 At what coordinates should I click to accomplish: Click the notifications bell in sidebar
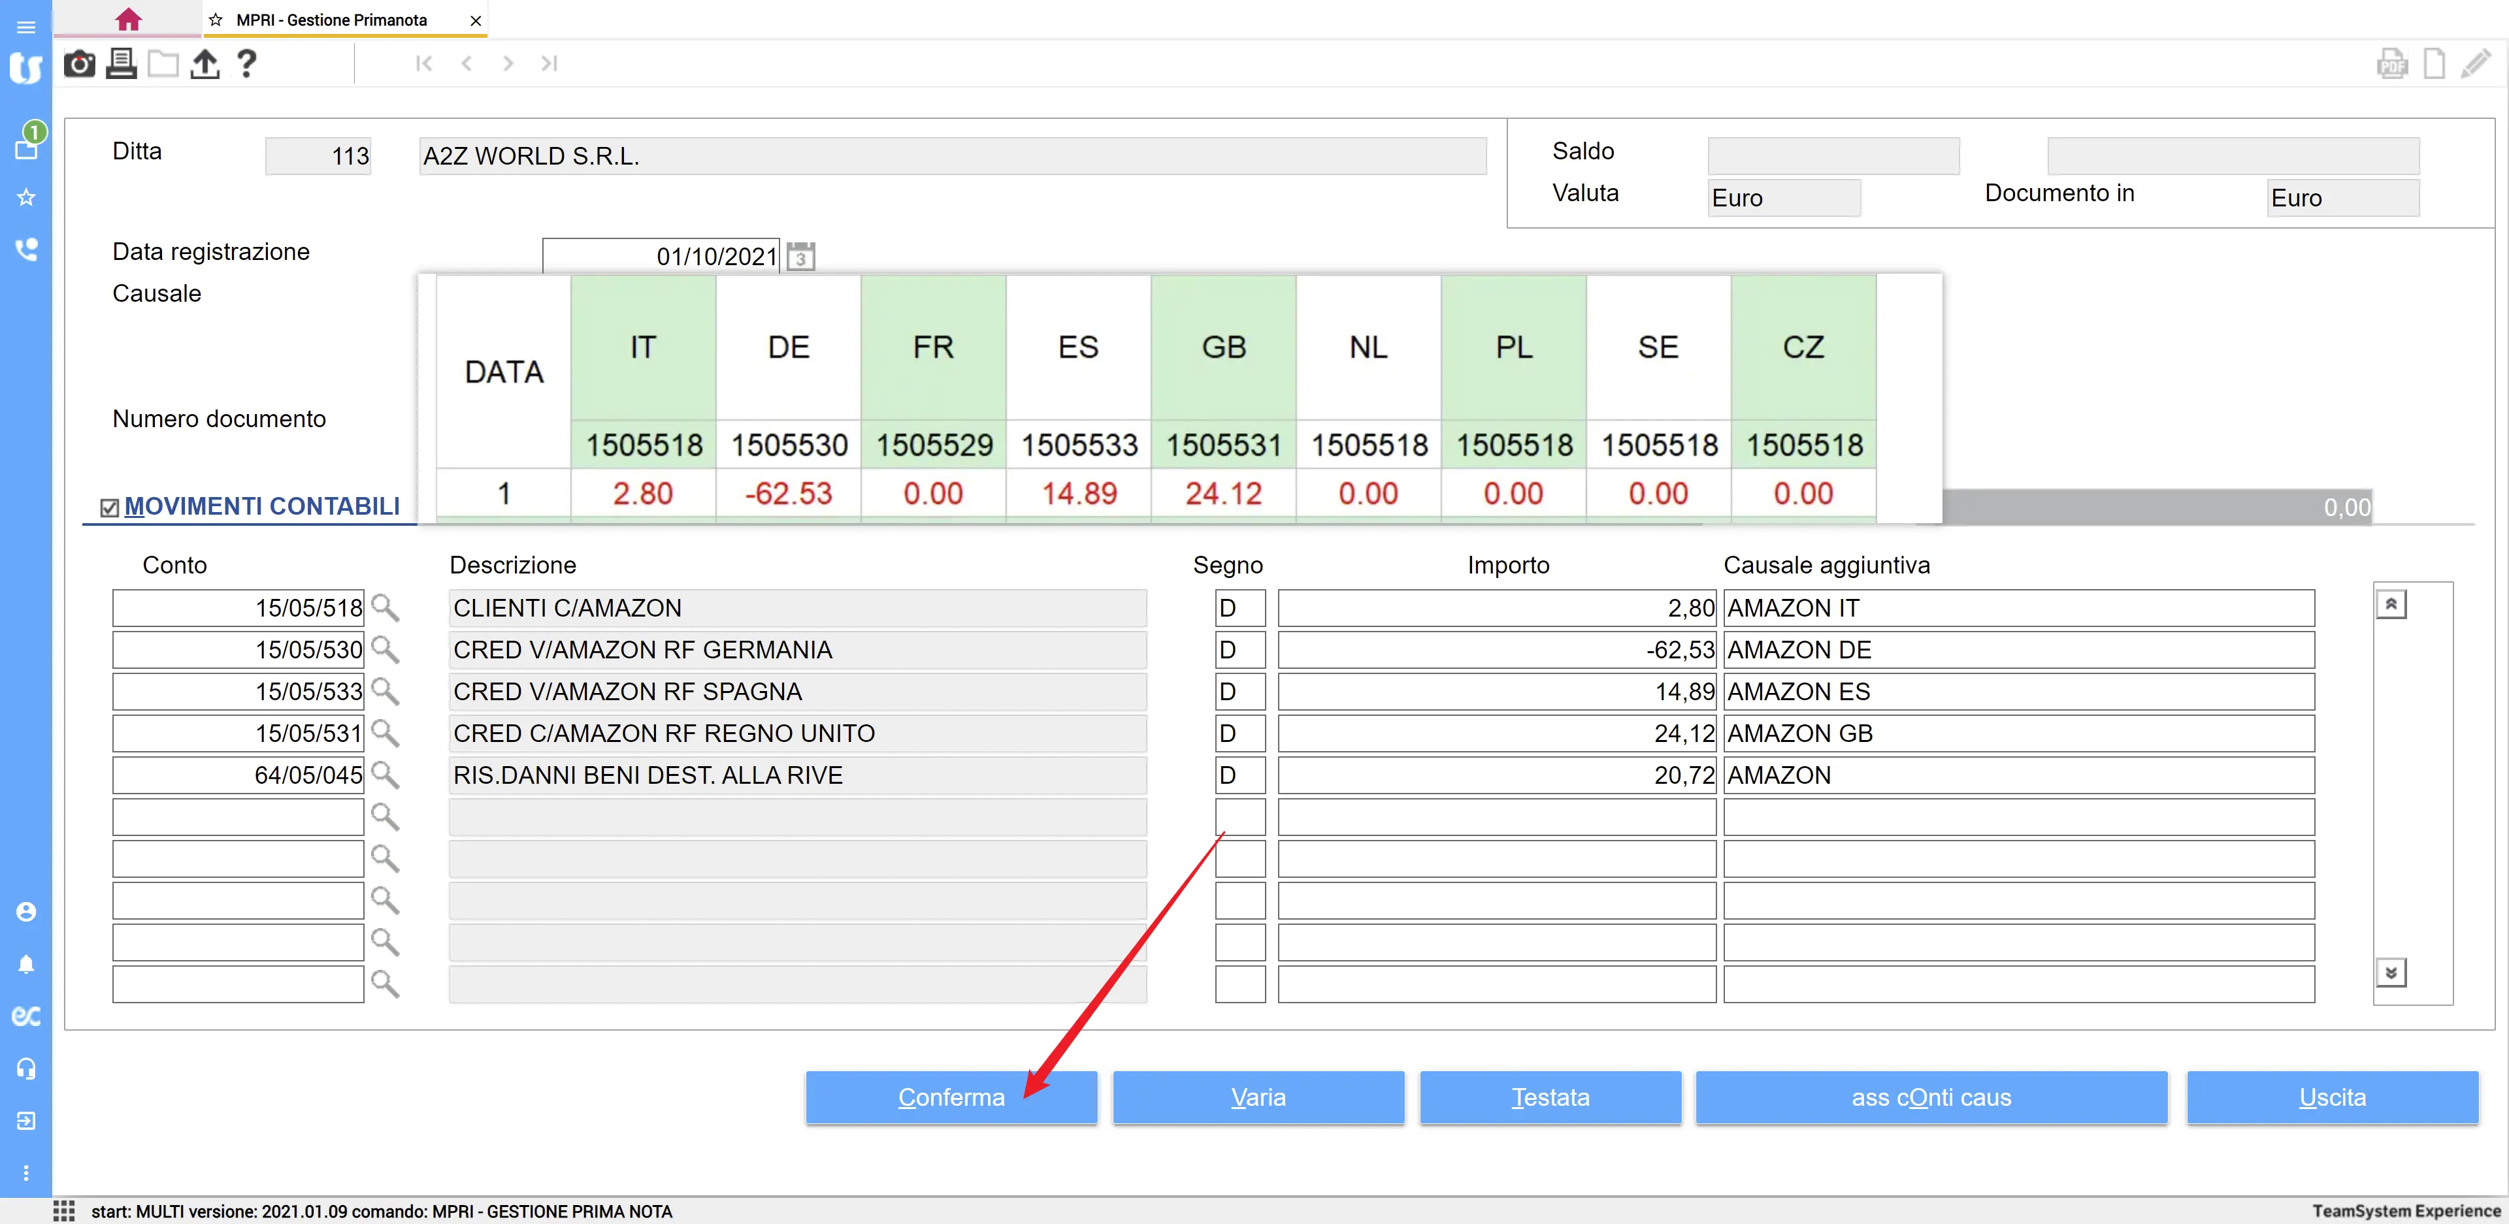point(26,964)
